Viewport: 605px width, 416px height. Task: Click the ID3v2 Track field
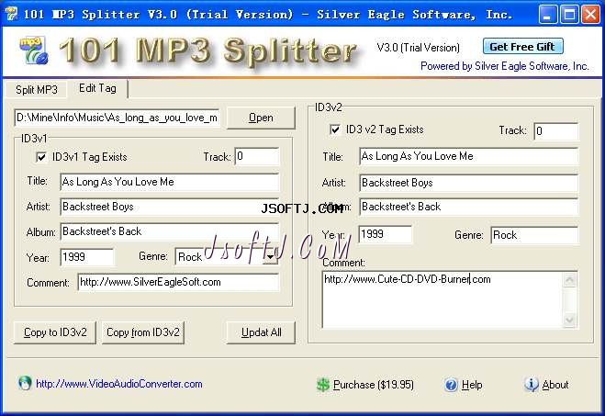click(556, 131)
